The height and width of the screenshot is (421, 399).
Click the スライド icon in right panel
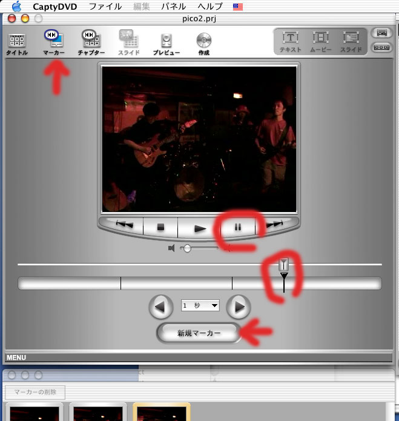pos(351,40)
